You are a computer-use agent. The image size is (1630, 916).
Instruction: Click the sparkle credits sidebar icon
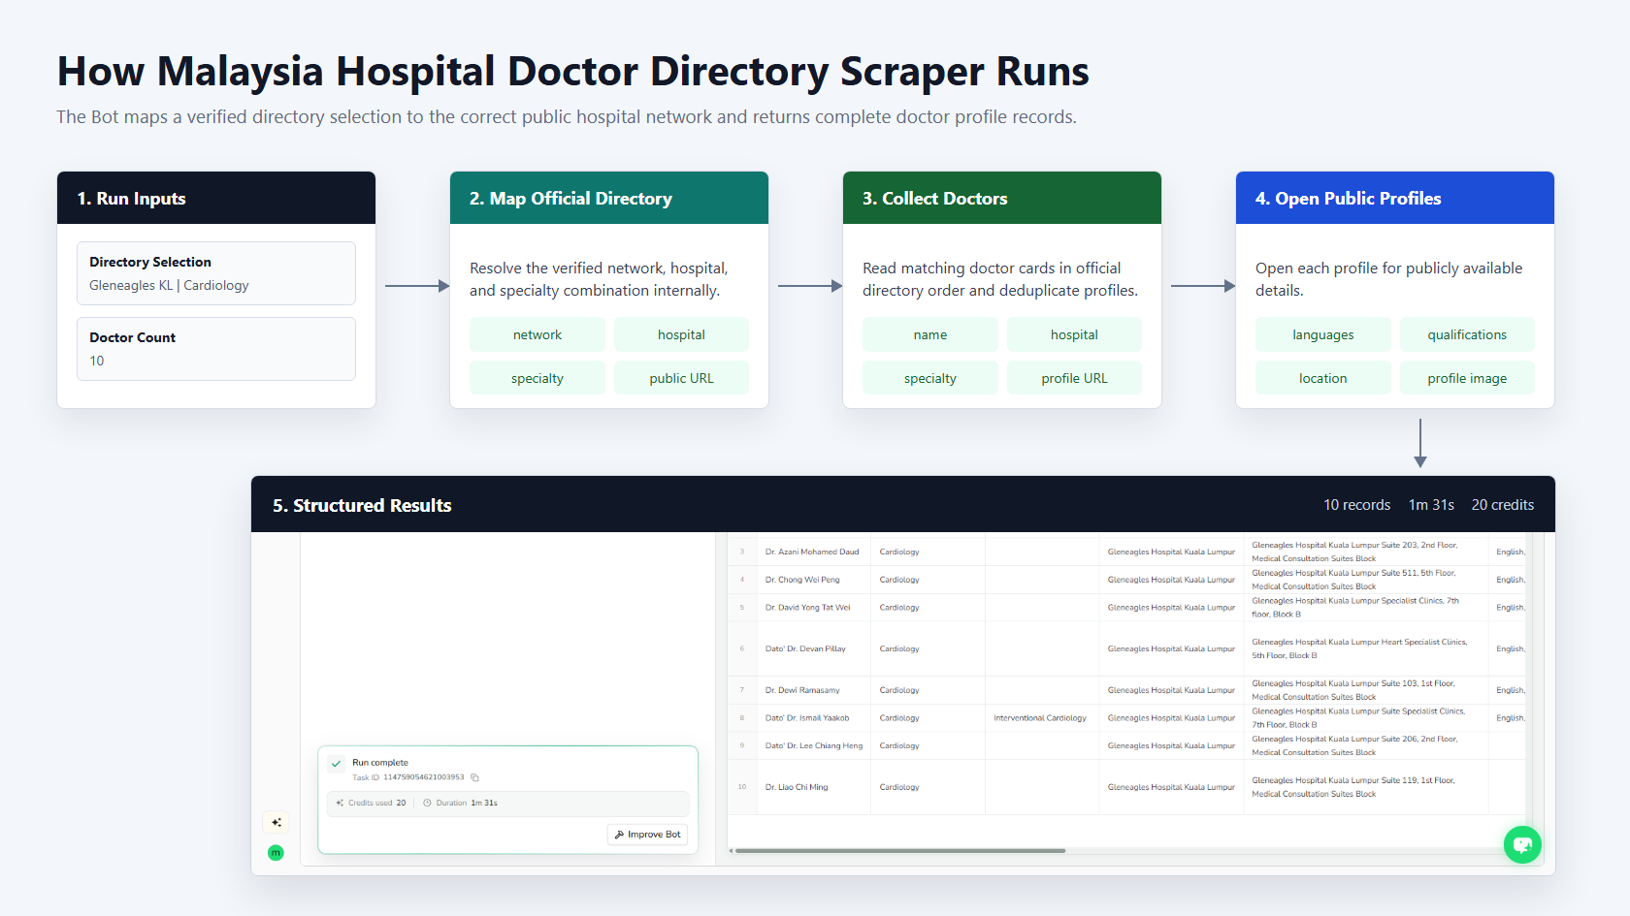pos(277,822)
